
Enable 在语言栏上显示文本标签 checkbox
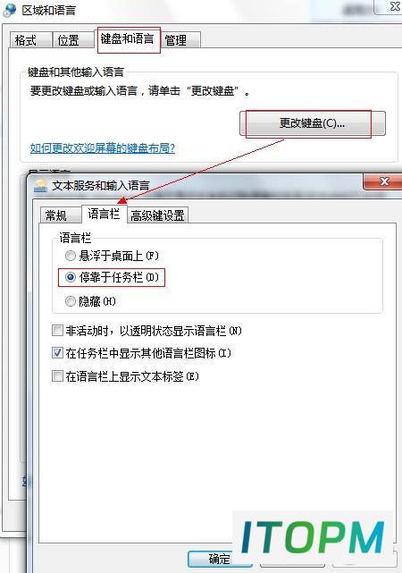pyautogui.click(x=57, y=376)
